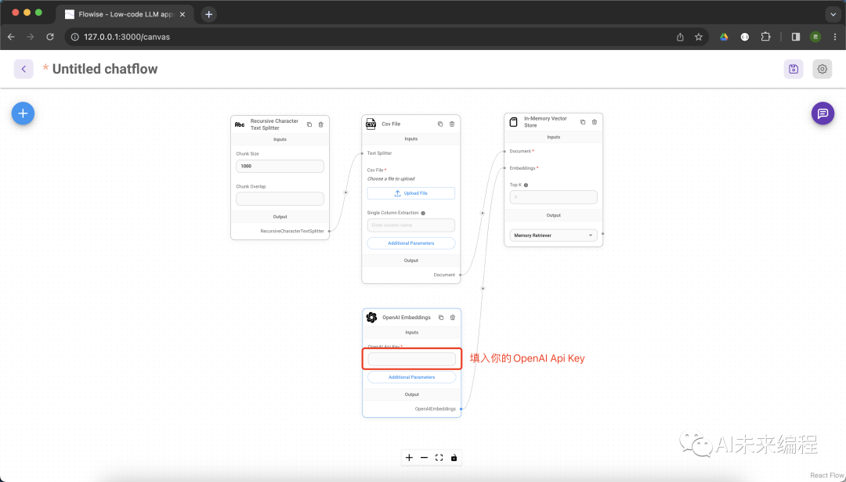Open chatflow settings gear icon
Screen dimensions: 846x482
822,69
